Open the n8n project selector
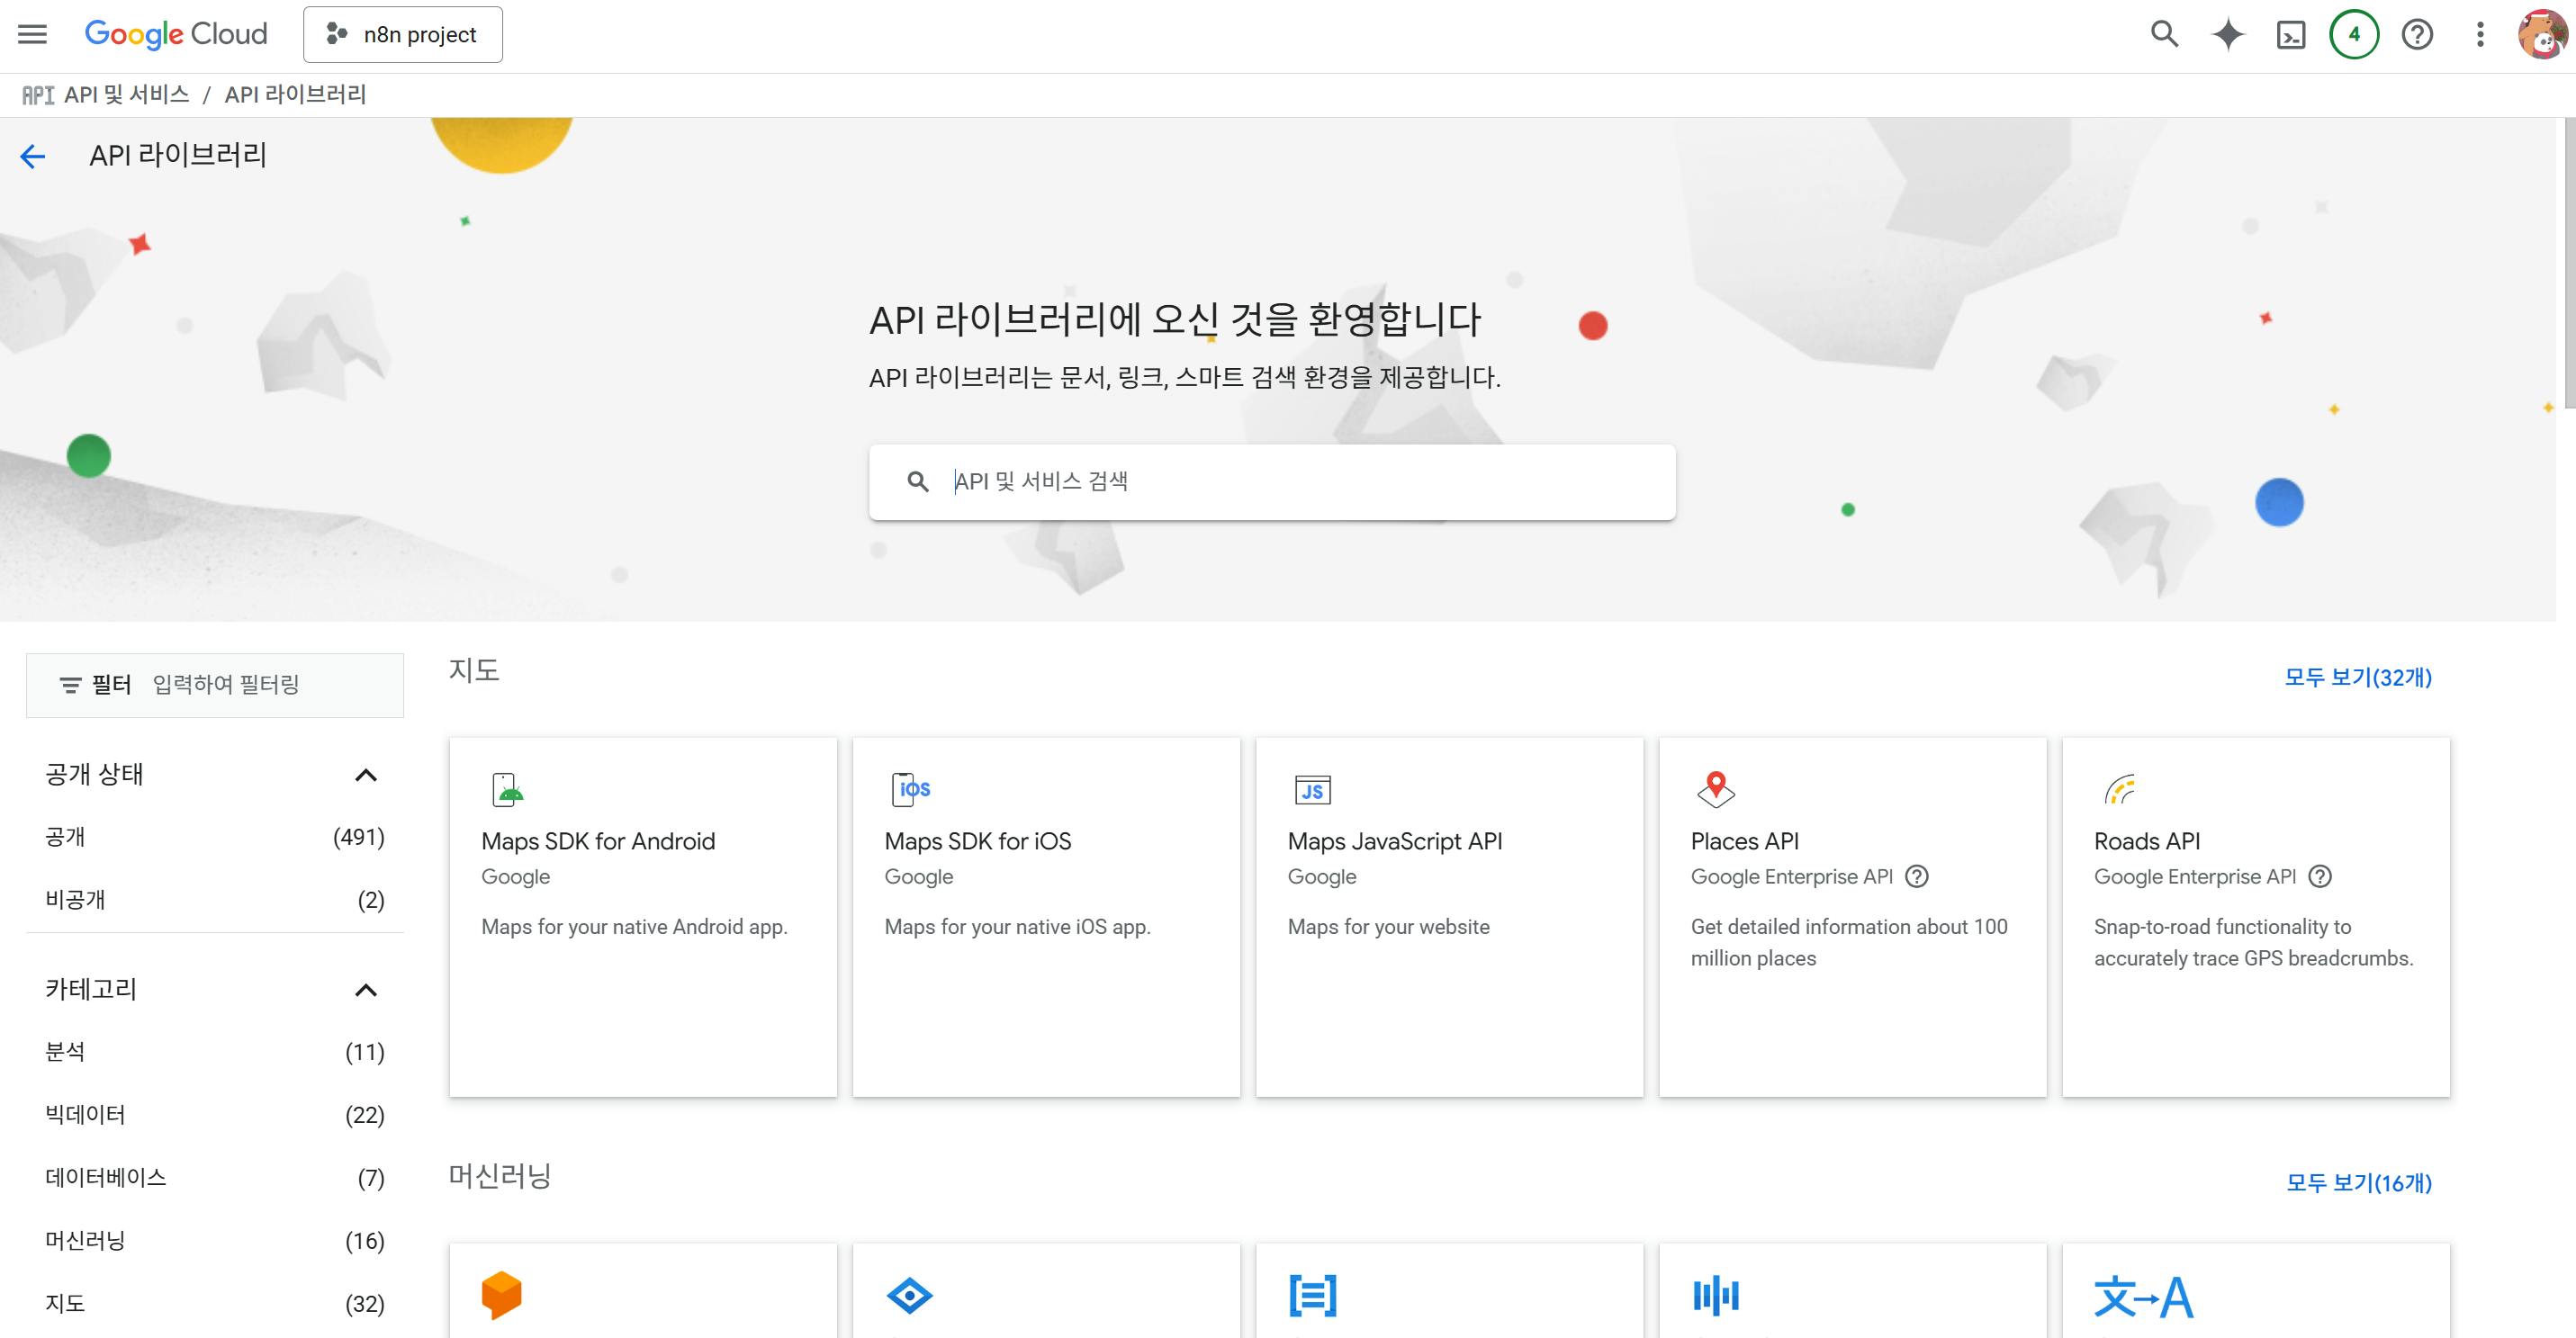This screenshot has height=1338, width=2576. click(403, 34)
